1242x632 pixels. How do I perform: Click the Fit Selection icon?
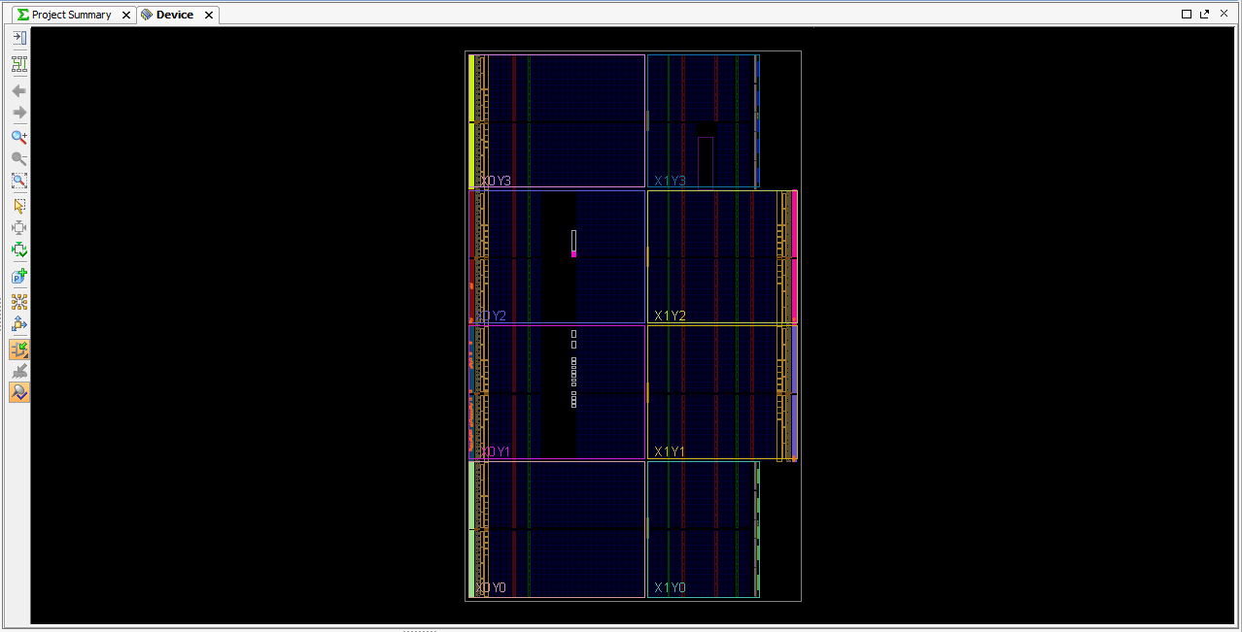tap(18, 228)
